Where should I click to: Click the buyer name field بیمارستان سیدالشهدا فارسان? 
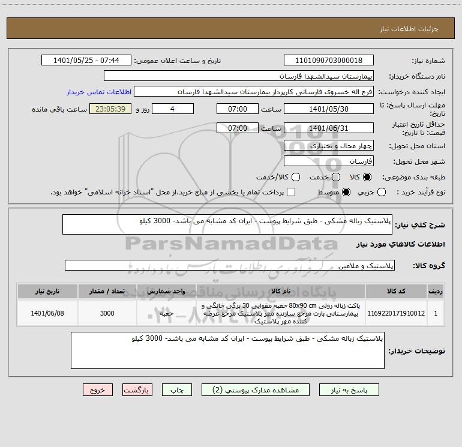239,76
